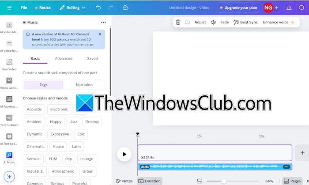Choose the Cinematic tag
The image size is (309, 185).
click(36, 147)
